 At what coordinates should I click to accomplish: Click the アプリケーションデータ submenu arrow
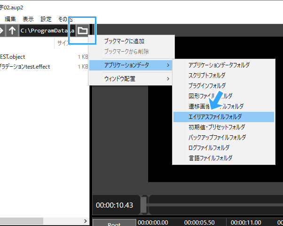pyautogui.click(x=168, y=65)
